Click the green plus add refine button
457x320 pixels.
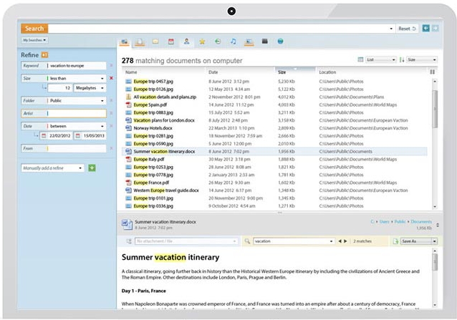click(x=92, y=168)
